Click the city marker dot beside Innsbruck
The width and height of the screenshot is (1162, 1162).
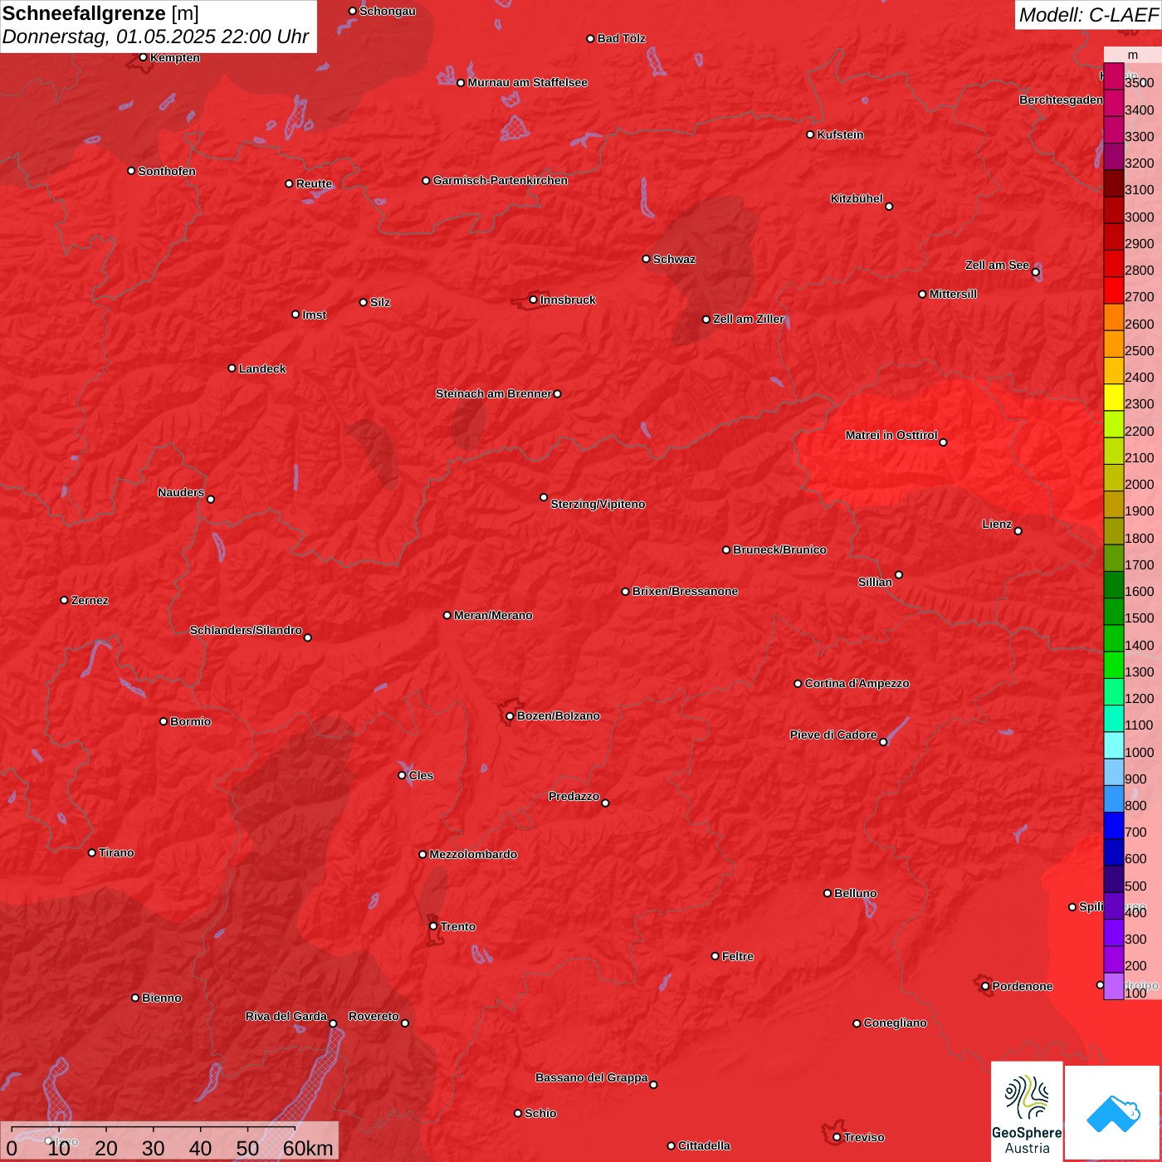coord(534,300)
